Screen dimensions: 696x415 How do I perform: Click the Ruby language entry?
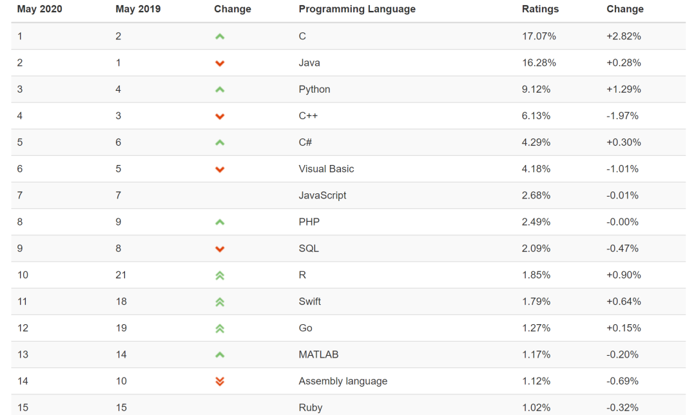tap(310, 407)
